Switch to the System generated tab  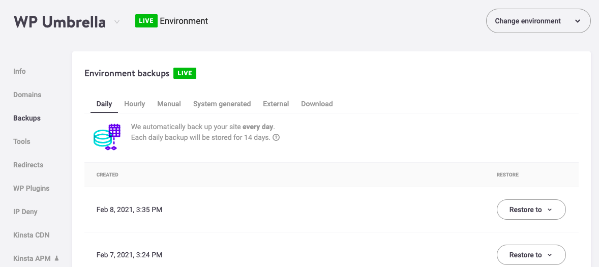(222, 104)
